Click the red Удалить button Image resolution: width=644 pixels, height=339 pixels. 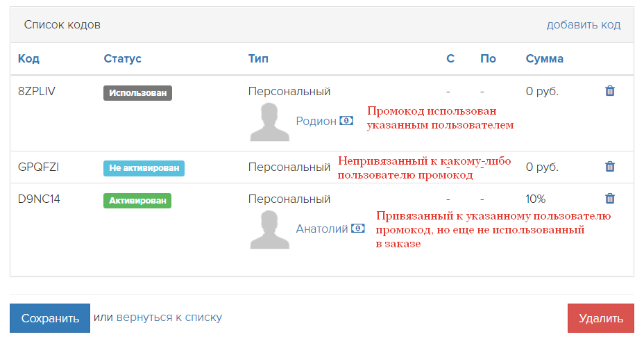[601, 318]
